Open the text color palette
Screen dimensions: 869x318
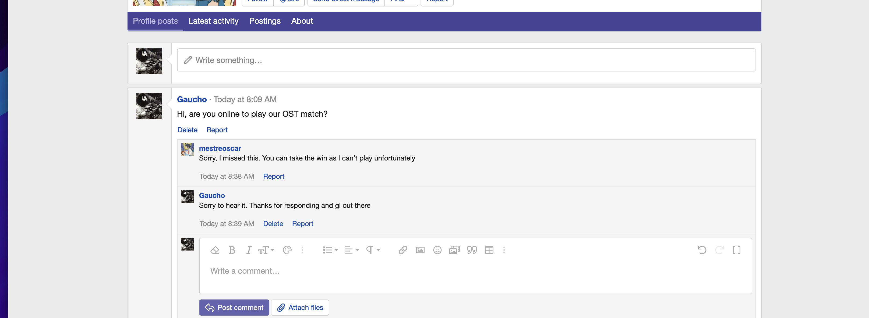287,250
